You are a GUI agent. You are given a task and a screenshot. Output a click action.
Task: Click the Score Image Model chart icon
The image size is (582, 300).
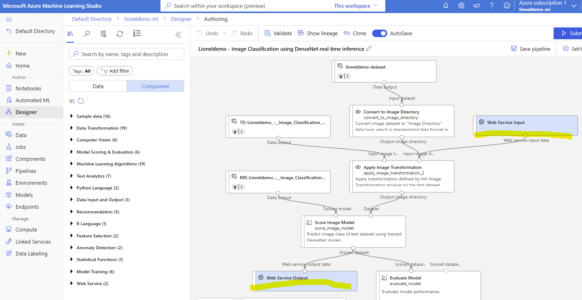(309, 222)
